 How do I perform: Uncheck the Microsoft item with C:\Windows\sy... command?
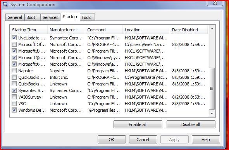point(14,58)
